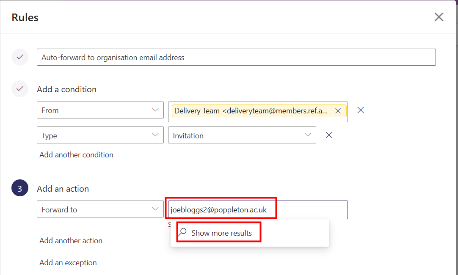This screenshot has height=275, width=458.
Task: Click the Rules dialog title
Action: [x=25, y=17]
